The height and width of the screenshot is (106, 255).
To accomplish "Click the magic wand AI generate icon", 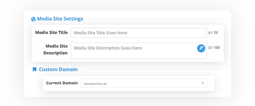I will 201,48.
